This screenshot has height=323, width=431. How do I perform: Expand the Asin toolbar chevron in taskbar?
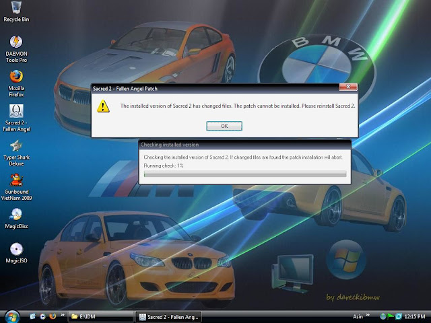368,315
